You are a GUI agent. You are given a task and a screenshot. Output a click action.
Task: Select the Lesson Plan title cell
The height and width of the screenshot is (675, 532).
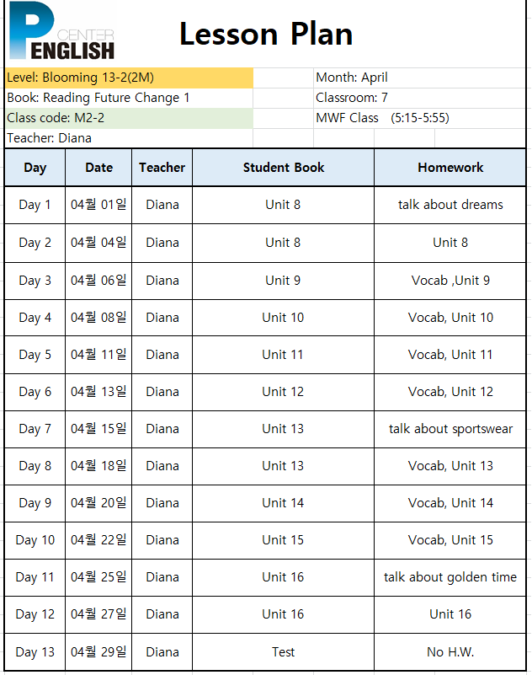pyautogui.click(x=266, y=34)
